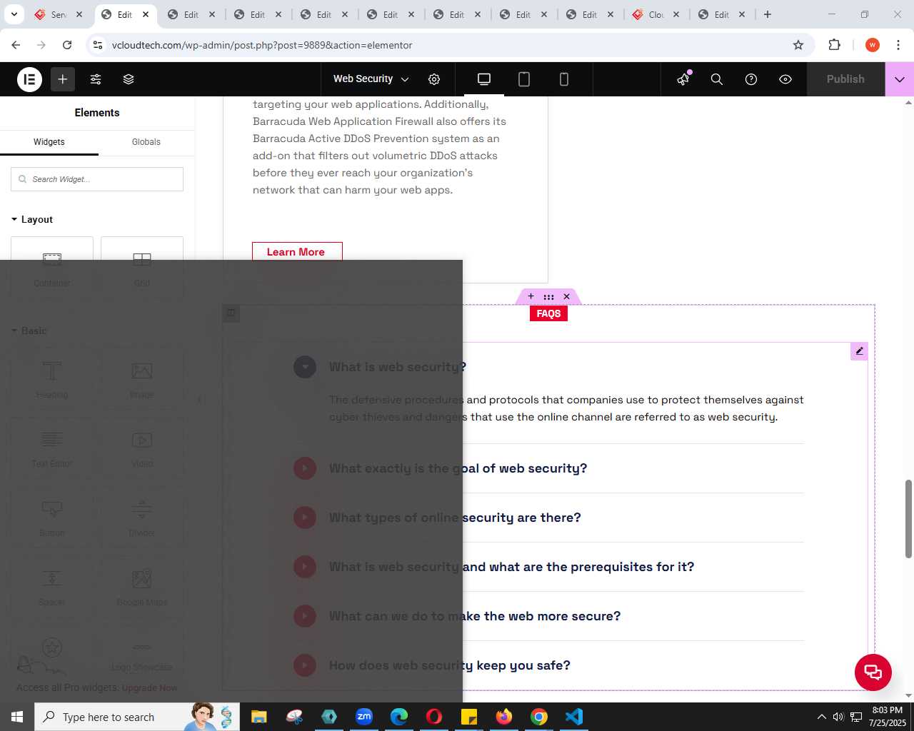914x731 pixels.
Task: Collapse the Layout widgets section
Action: coord(32,219)
